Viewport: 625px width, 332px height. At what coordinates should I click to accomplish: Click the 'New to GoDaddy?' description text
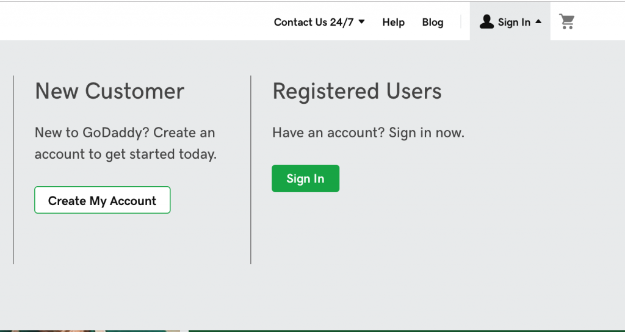(126, 143)
